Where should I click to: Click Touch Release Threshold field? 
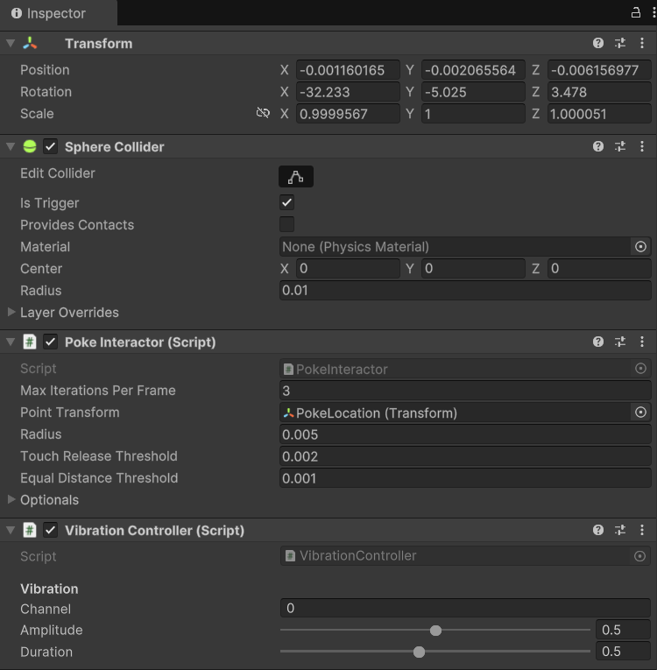click(x=465, y=456)
